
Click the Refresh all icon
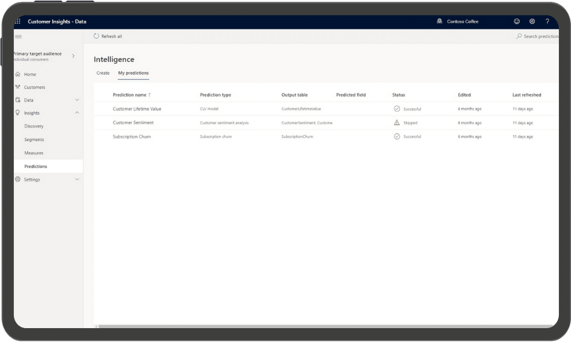coord(97,36)
